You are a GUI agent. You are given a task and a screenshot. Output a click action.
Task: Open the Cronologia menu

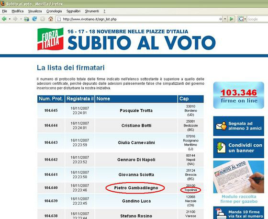click(54, 11)
